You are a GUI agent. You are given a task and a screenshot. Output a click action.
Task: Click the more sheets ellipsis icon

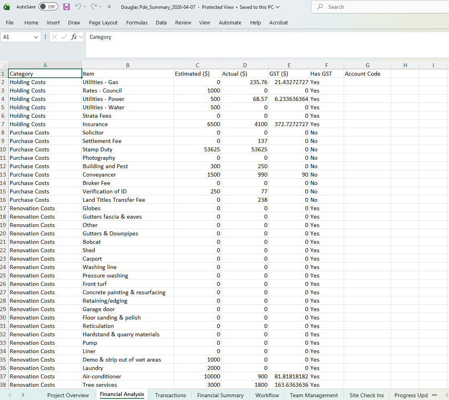point(435,395)
